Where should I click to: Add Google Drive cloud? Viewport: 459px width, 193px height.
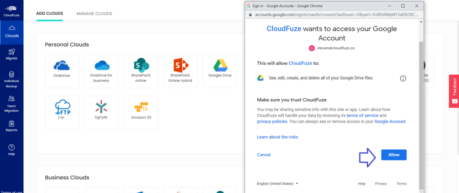(220, 71)
